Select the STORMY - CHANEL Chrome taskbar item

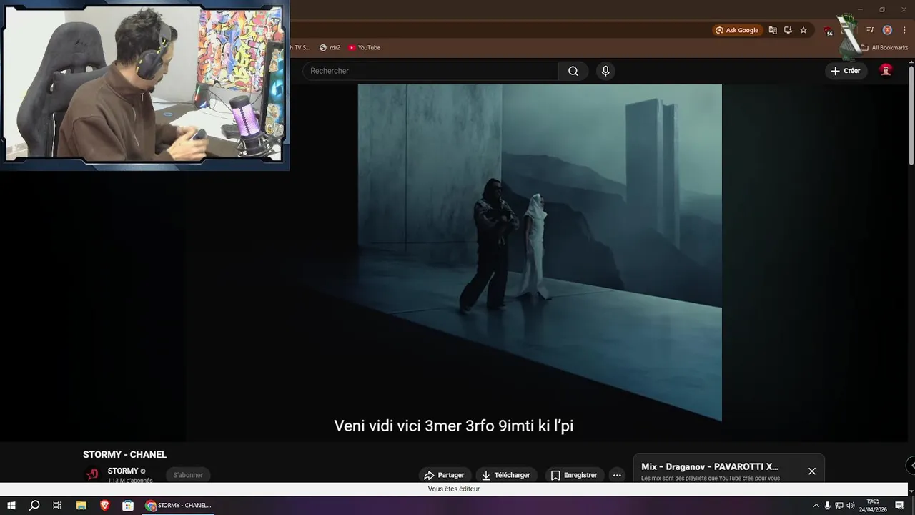tap(179, 506)
